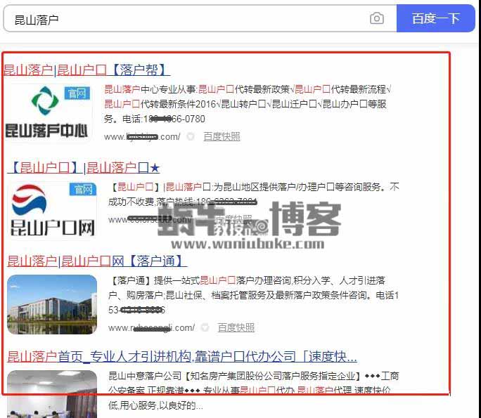Click description text 为昆山地区提供落户/办理户口等咨询服务

[299, 187]
